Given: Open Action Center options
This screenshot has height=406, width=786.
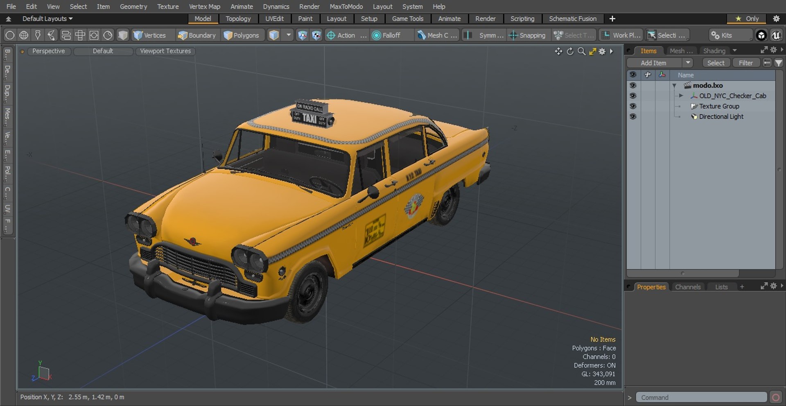Looking at the screenshot, I should point(346,35).
